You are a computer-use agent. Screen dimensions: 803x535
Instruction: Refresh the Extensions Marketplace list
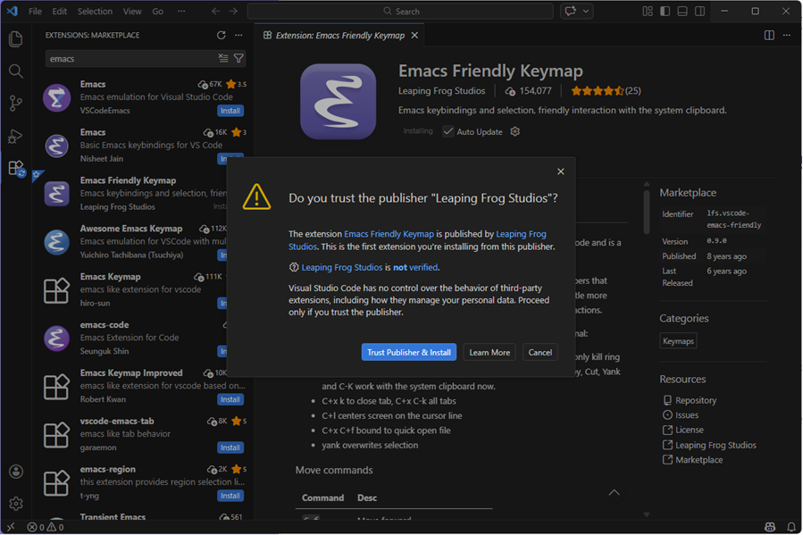pyautogui.click(x=222, y=36)
